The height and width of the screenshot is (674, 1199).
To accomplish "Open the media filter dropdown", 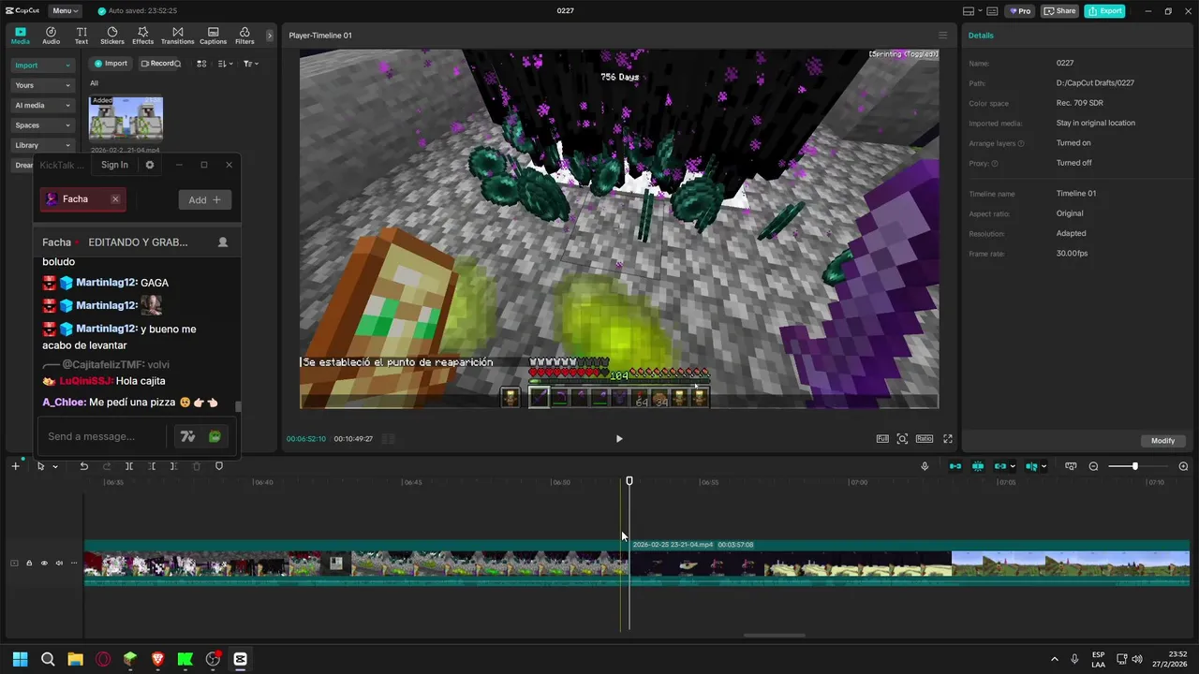I will click(251, 64).
